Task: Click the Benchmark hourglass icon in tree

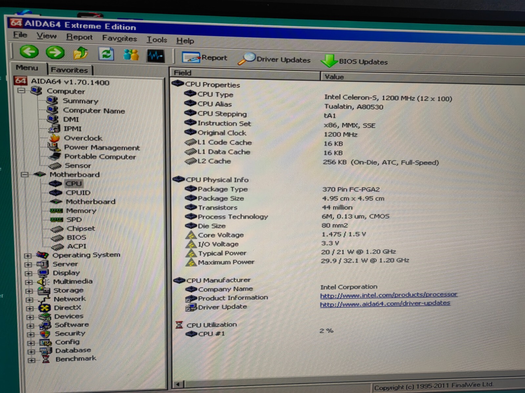Action: coord(46,359)
